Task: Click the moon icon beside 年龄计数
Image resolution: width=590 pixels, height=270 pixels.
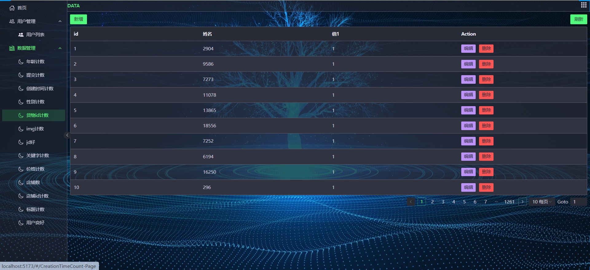Action: point(21,62)
